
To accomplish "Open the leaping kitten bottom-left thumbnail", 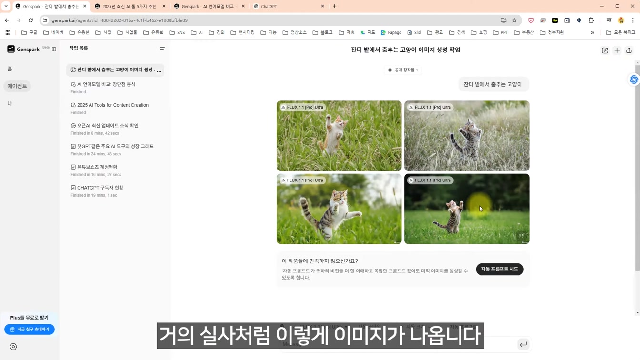I will [339, 209].
